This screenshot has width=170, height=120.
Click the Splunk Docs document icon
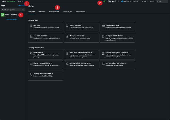pos(67,53)
